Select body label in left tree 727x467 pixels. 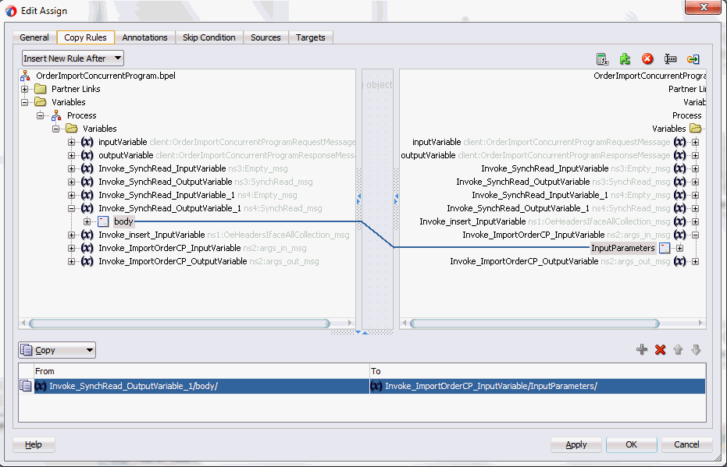click(x=123, y=221)
